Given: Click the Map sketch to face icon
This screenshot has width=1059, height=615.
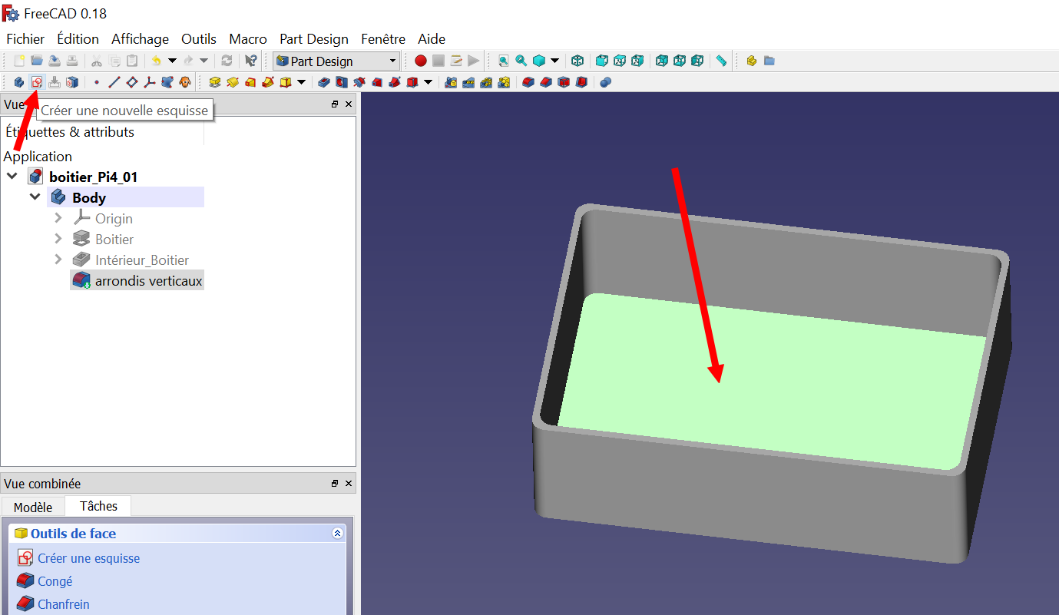Looking at the screenshot, I should [x=72, y=82].
